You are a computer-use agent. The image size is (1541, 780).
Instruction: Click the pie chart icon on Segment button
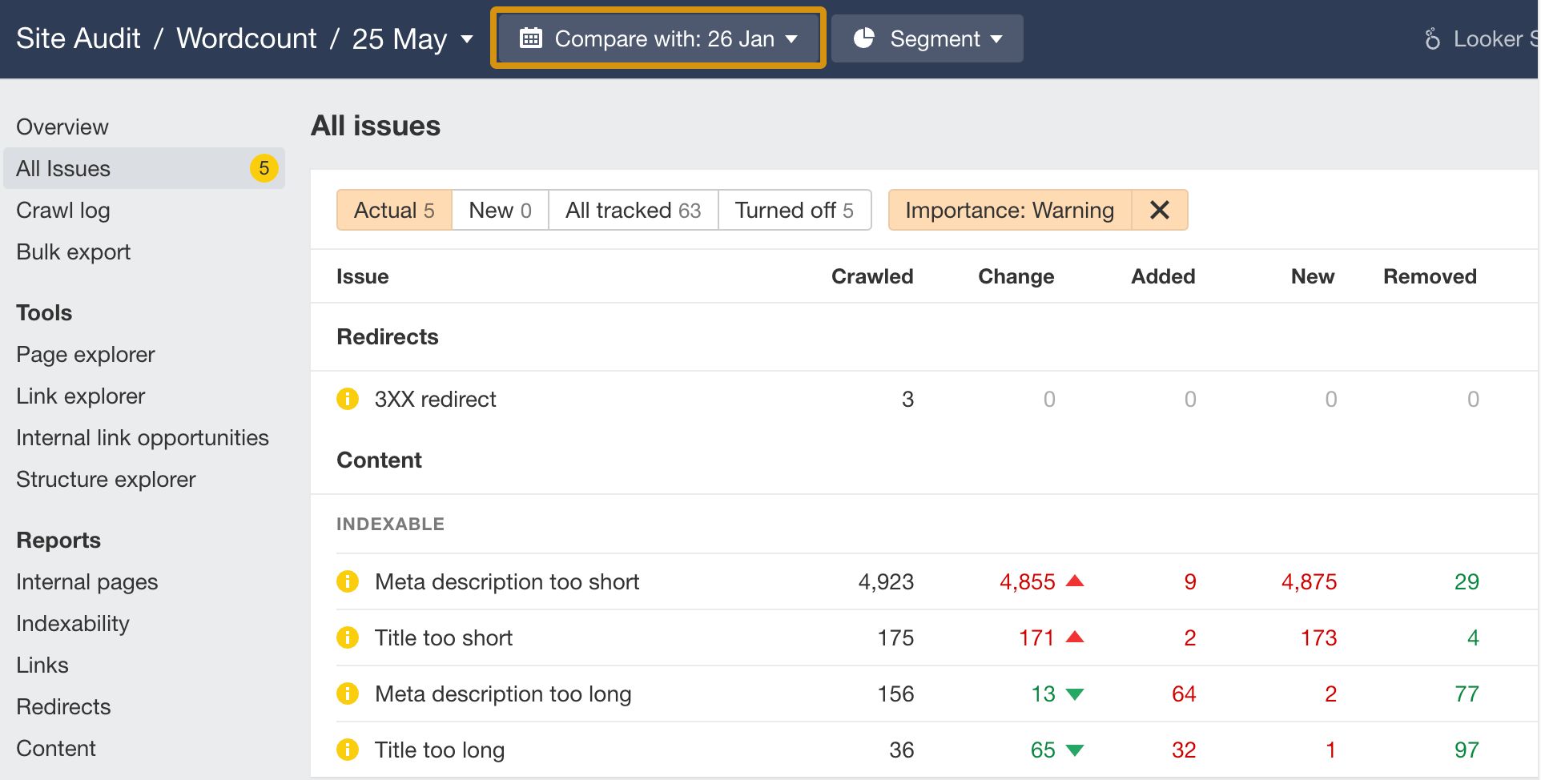865,38
